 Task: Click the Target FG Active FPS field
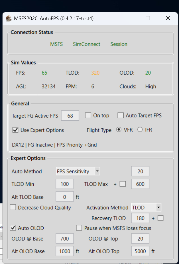(70, 116)
